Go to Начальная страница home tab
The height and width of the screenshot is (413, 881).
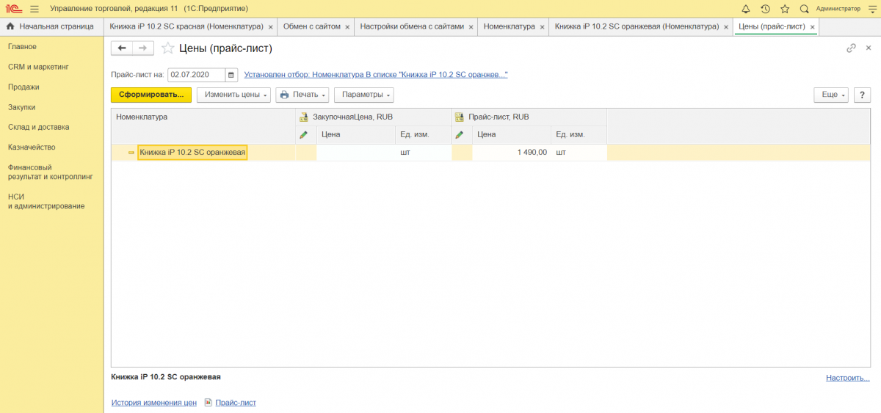[51, 26]
